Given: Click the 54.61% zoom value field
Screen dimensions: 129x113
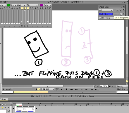Looking at the screenshot, I should click(104, 86).
